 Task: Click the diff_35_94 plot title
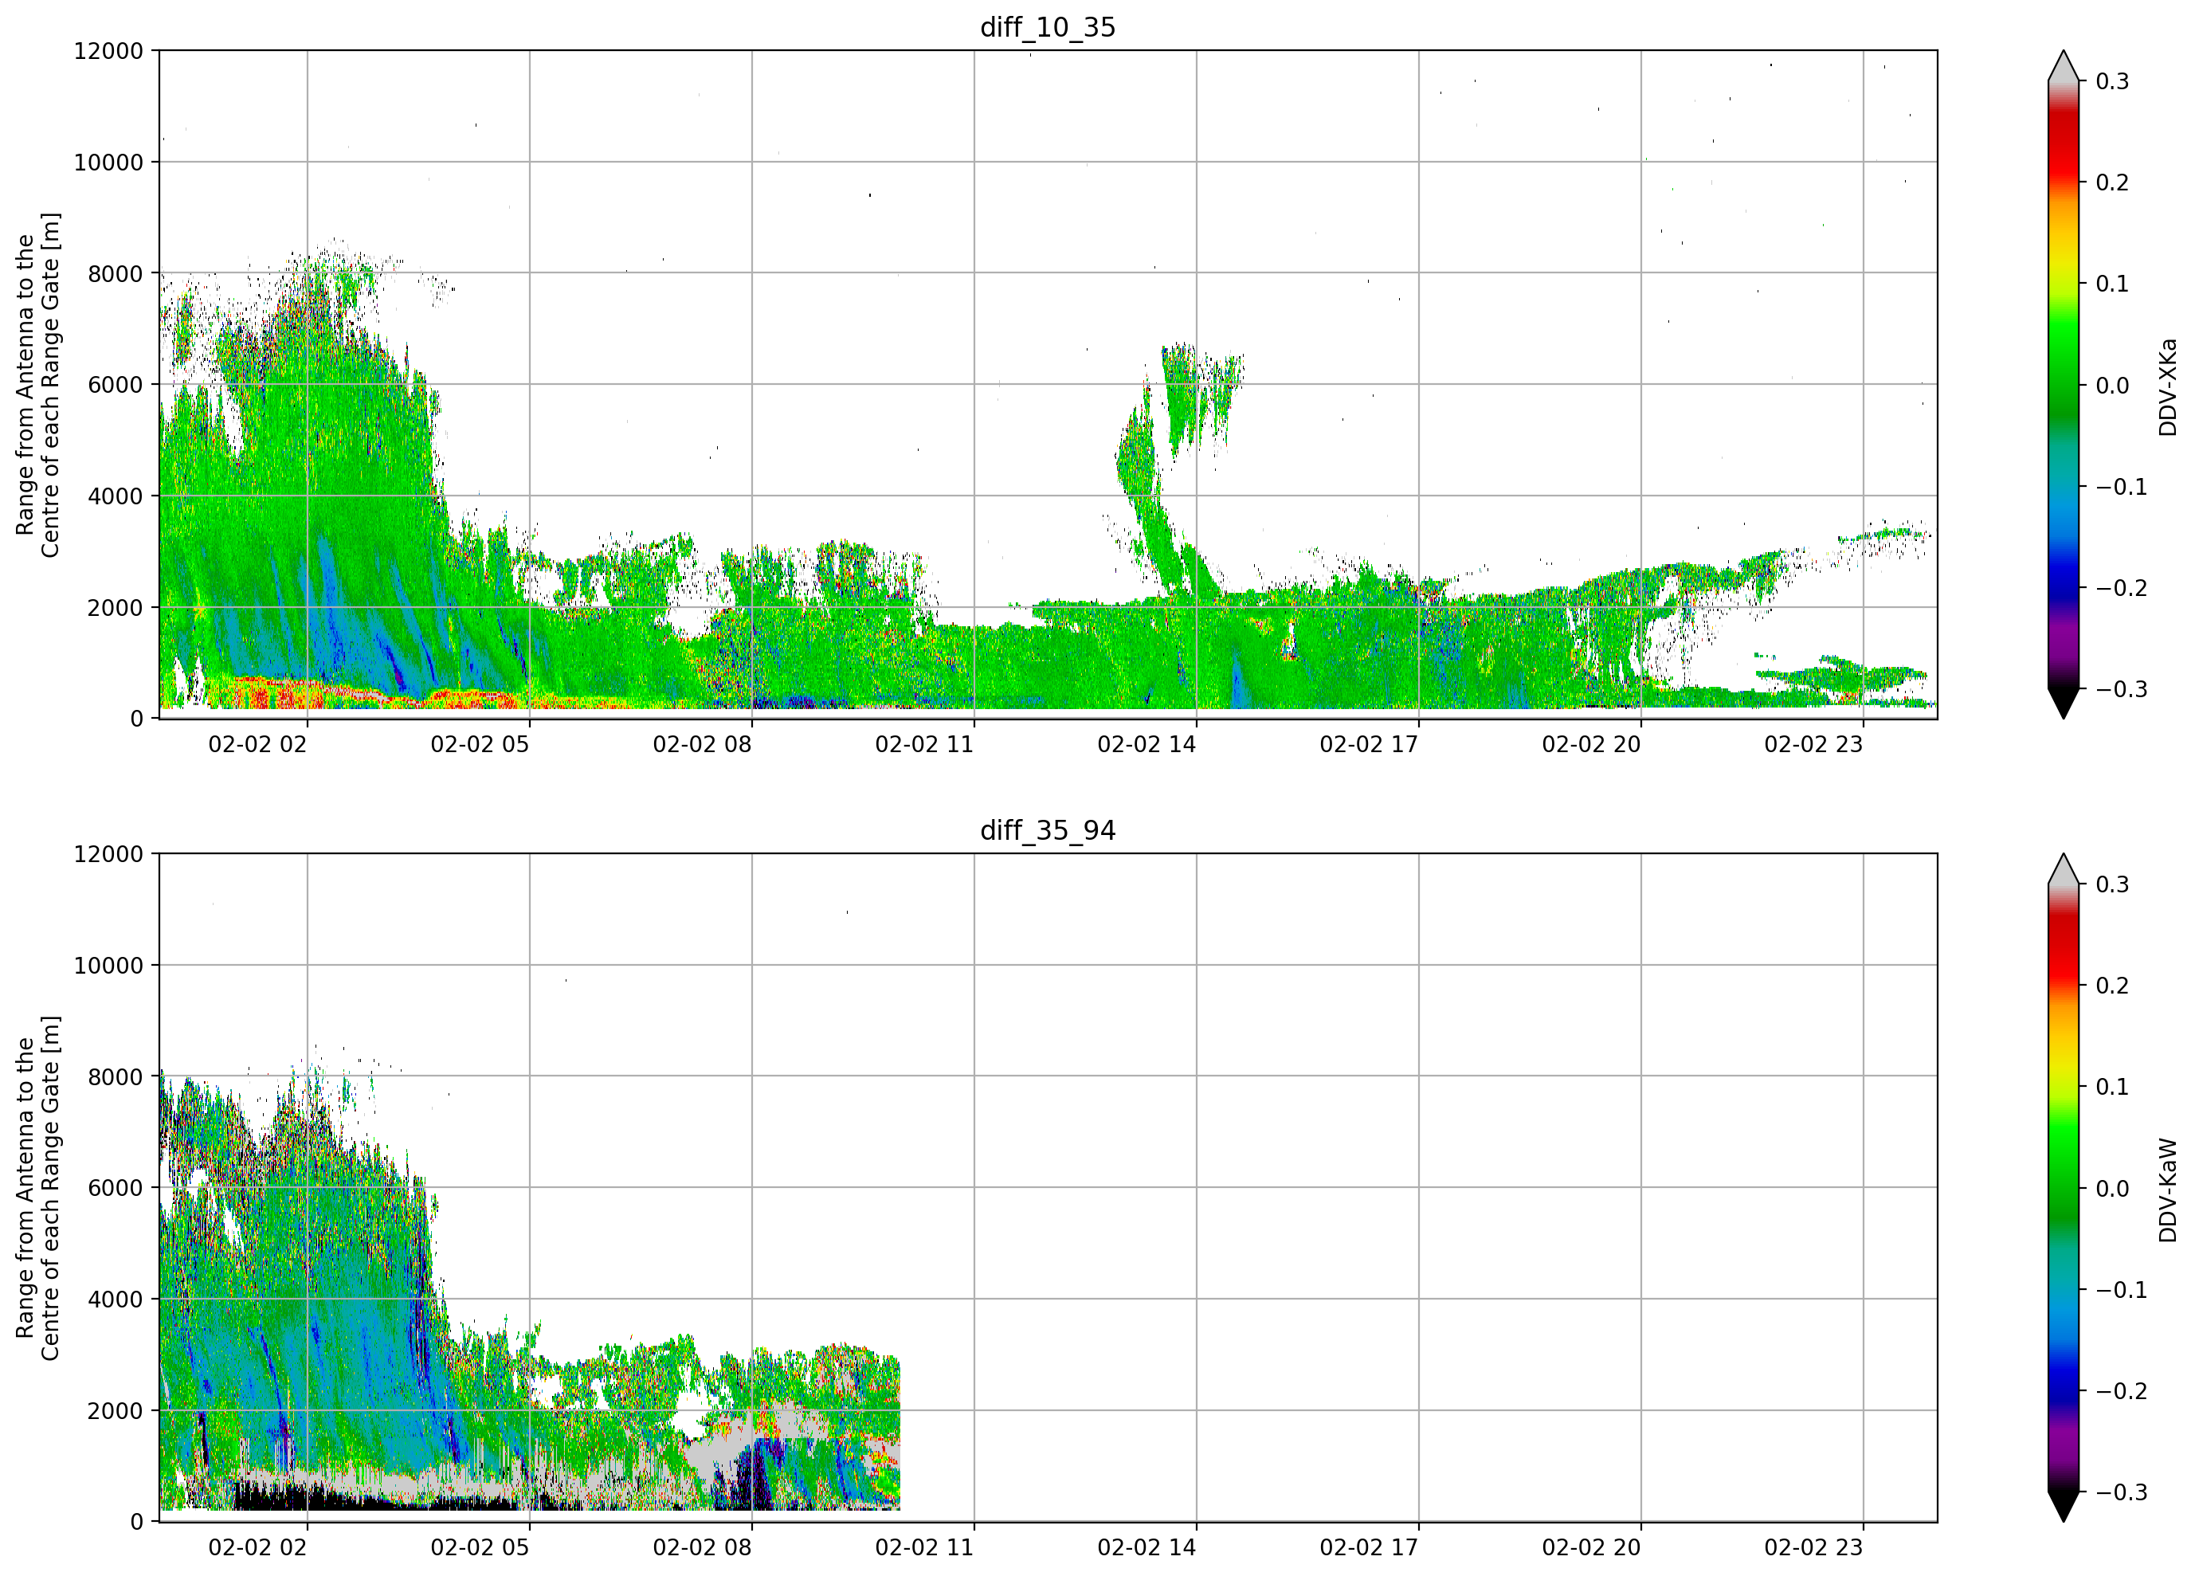click(x=1047, y=830)
